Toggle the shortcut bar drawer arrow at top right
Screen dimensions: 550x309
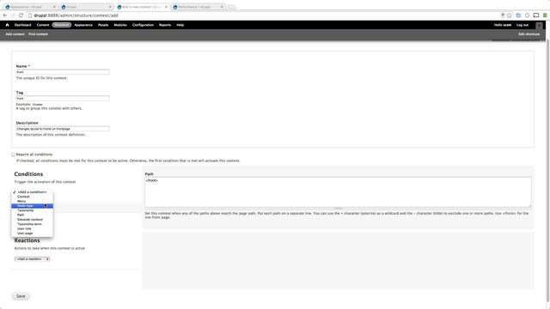click(x=539, y=25)
